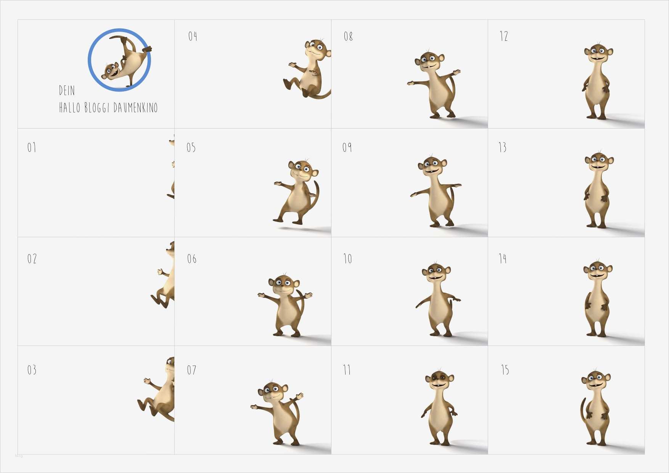This screenshot has height=473, width=669.
Task: Click the frame number 02 label
Action: point(32,259)
